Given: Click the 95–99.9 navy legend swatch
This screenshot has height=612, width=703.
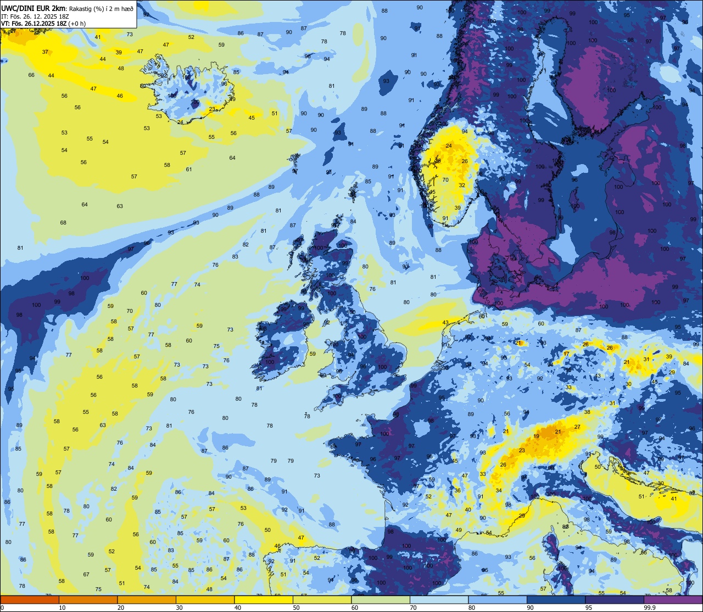Looking at the screenshot, I should click(615, 599).
